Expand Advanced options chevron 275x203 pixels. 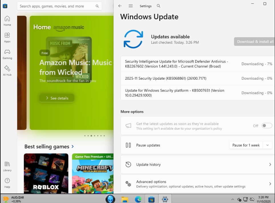click(x=270, y=184)
